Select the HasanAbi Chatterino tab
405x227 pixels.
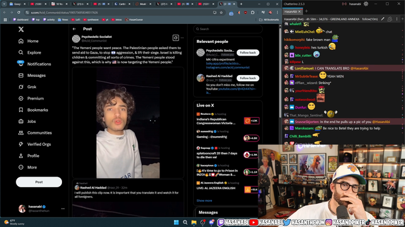coord(292,11)
